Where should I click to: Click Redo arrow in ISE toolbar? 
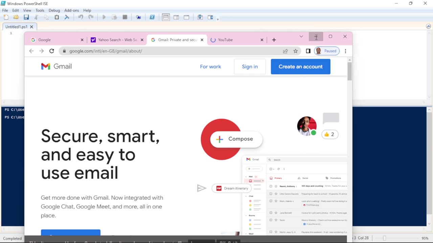pos(91,17)
